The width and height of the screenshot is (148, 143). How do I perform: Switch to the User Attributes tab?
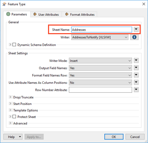pos(46,14)
